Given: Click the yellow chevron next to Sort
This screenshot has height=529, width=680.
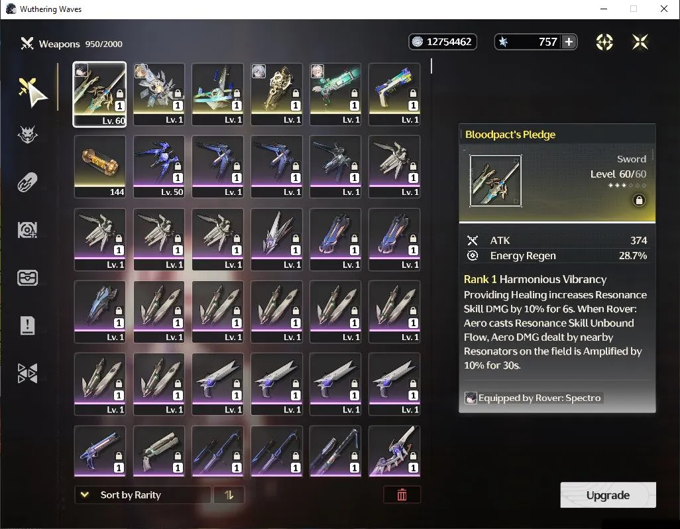Looking at the screenshot, I should (x=85, y=495).
